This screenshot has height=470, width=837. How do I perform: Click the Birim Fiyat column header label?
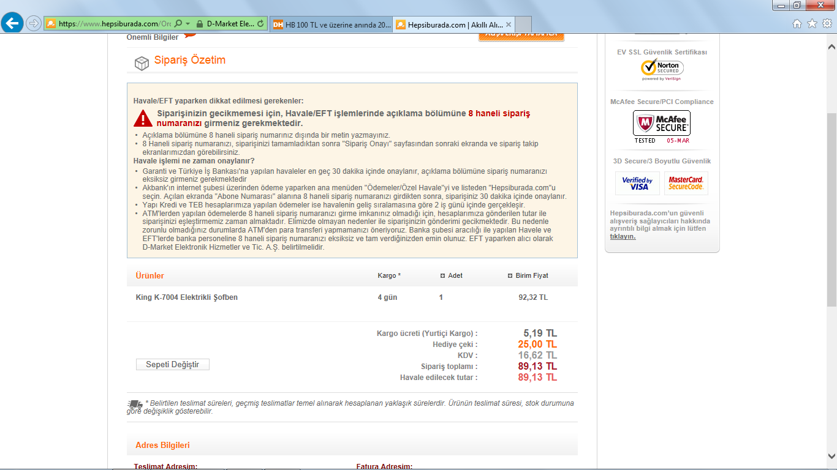[x=532, y=276]
